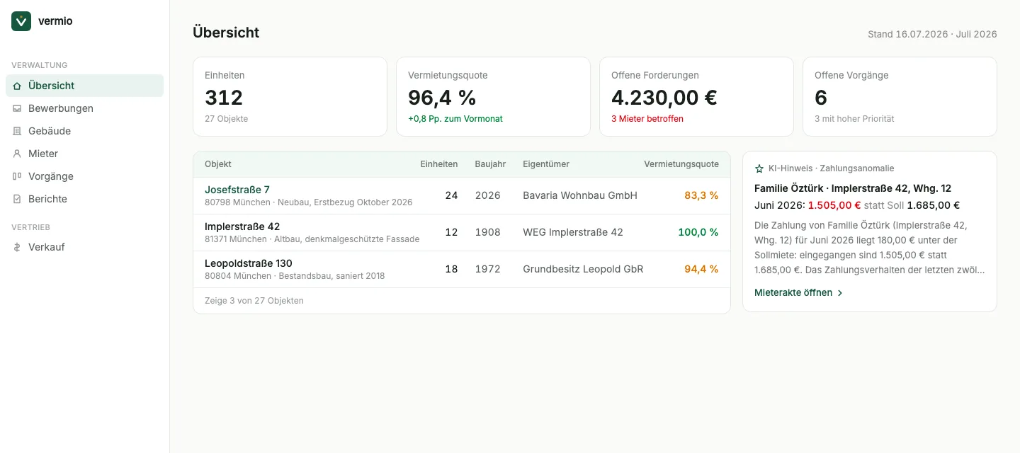
Task: Click the KI-Hinweis star icon
Action: click(759, 168)
